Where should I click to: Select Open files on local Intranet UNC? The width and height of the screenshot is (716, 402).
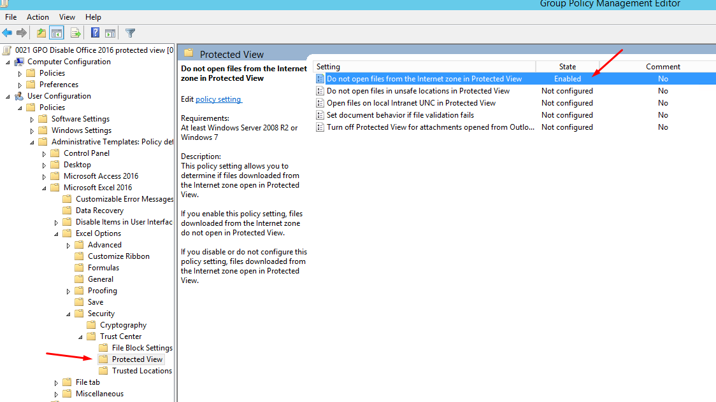pos(411,103)
